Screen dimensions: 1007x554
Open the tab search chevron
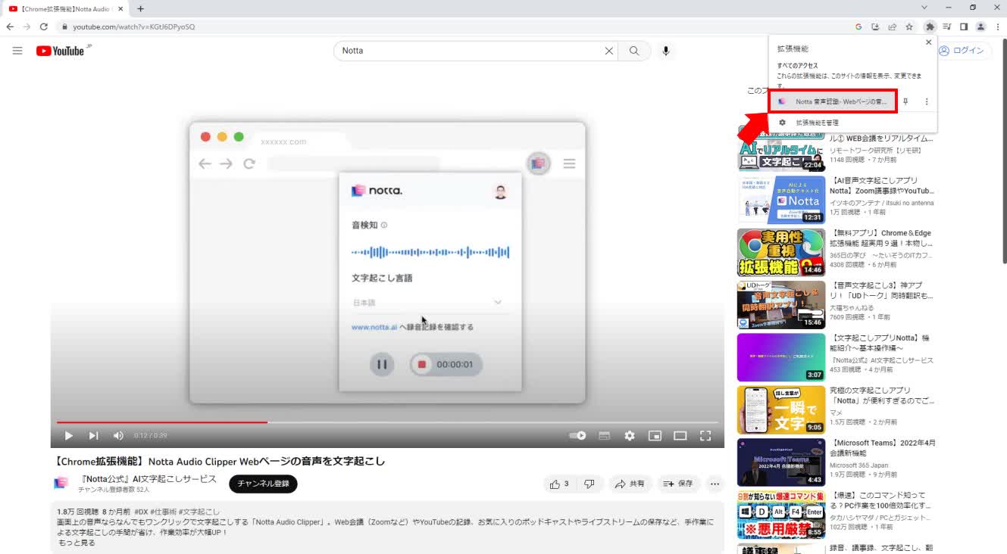pyautogui.click(x=926, y=8)
